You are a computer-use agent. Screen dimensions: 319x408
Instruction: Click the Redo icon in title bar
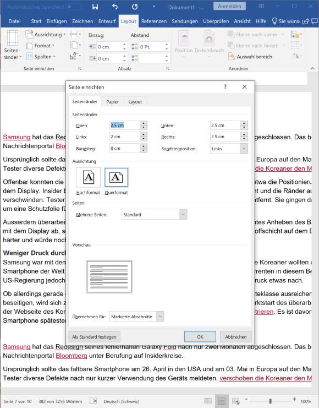tap(134, 7)
